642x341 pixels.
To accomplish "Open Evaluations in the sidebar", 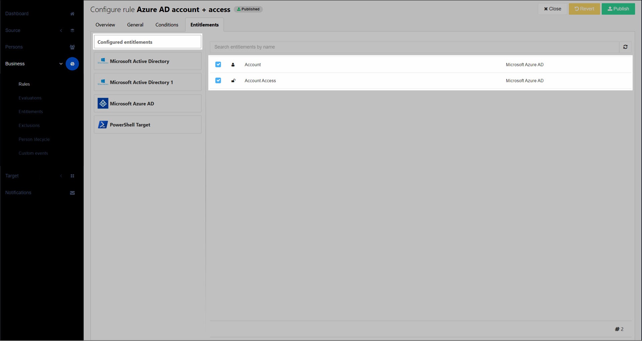I will pos(30,98).
